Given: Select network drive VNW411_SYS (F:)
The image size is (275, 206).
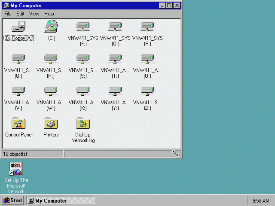Looking at the screenshot, I should [x=83, y=27].
